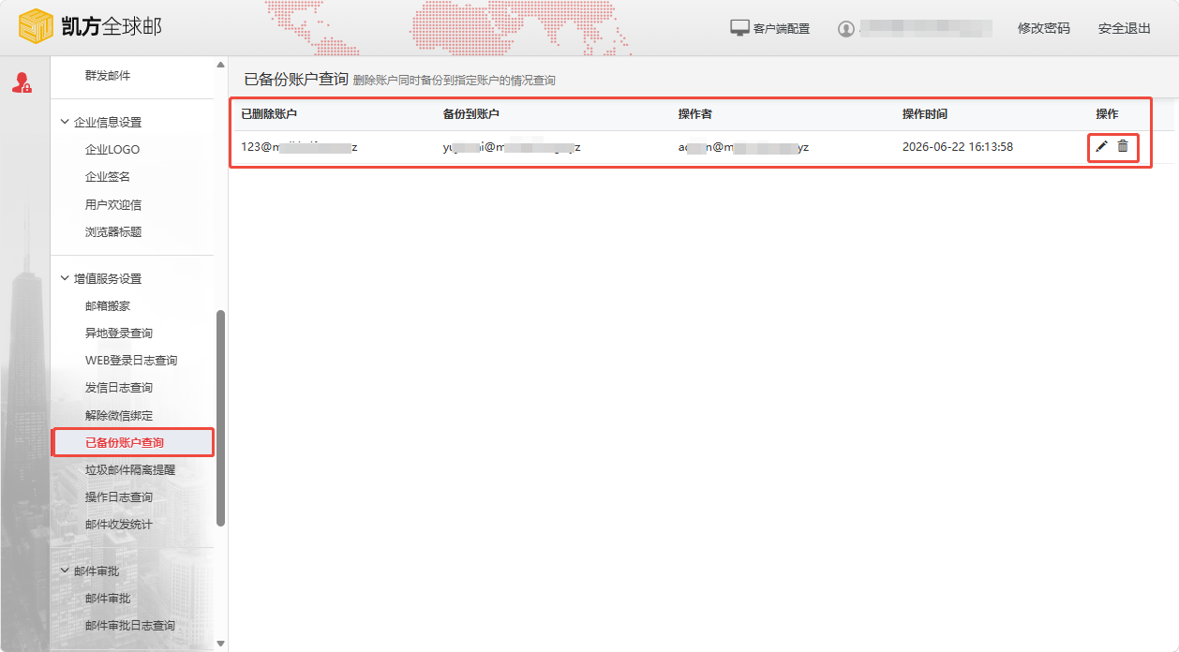Click the 已删除账户 column header
Viewport: 1179px width, 652px height.
tap(269, 113)
